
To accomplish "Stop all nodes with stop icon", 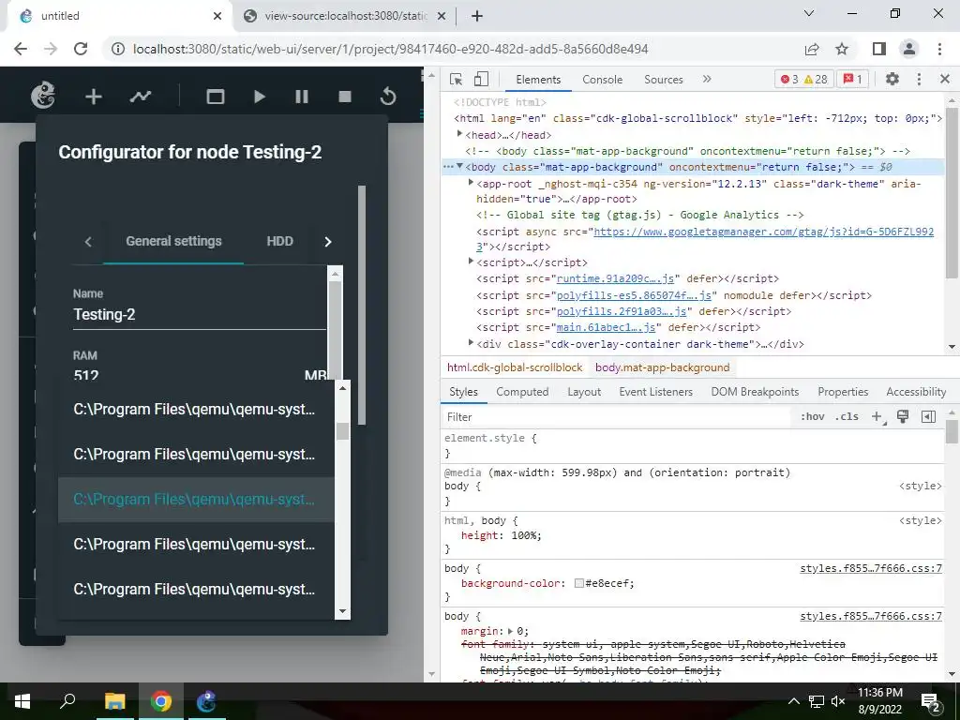I will 345,97.
